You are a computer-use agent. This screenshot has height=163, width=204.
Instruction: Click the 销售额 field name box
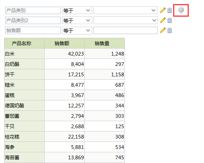(33, 30)
